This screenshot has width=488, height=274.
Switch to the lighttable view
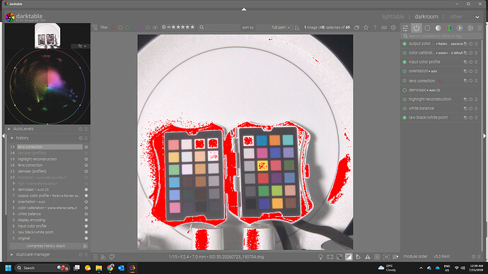[x=393, y=17]
